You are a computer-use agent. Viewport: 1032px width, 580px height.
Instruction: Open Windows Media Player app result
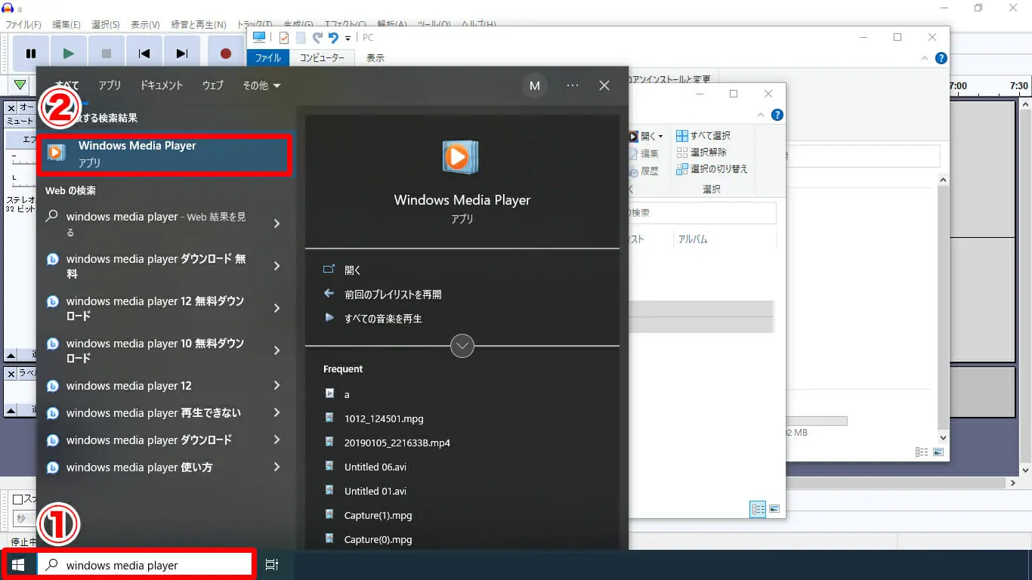point(164,154)
